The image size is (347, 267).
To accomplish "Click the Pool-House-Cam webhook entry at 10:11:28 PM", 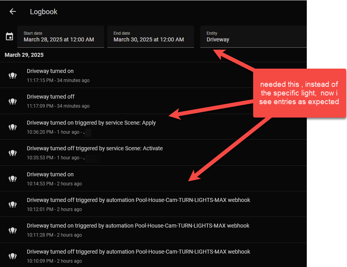I will coord(138,225).
